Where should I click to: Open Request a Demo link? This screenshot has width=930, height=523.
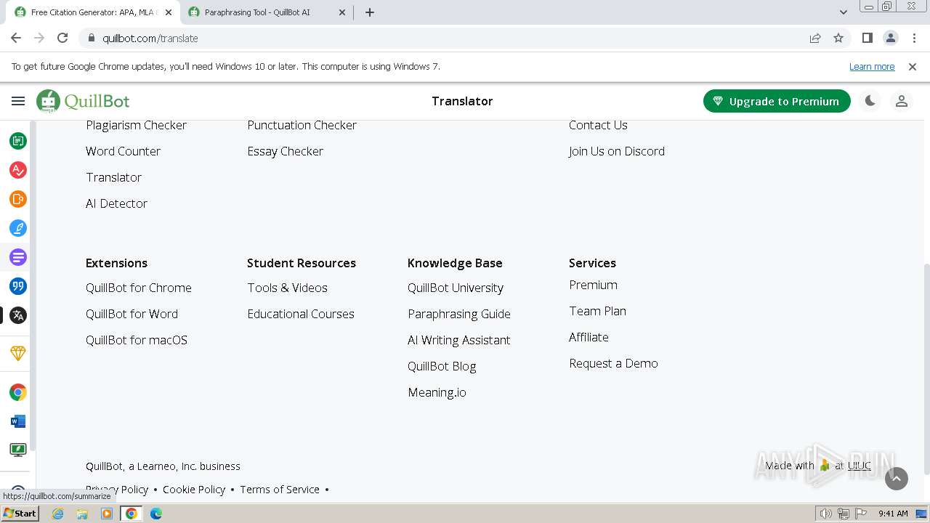point(613,363)
